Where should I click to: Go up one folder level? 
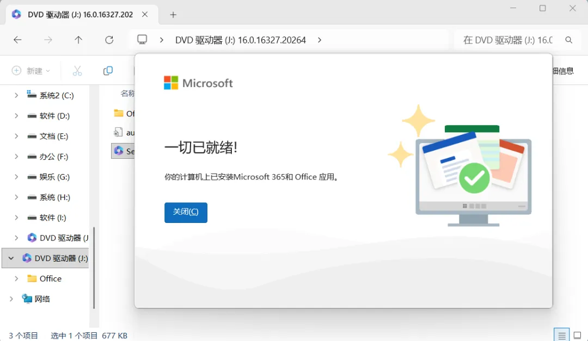point(78,40)
